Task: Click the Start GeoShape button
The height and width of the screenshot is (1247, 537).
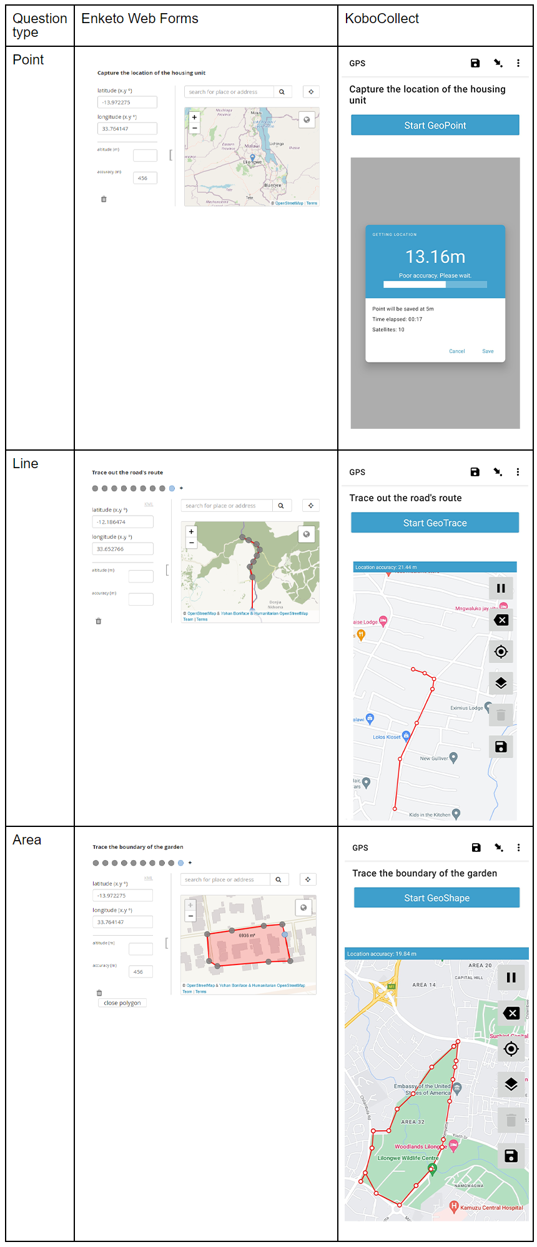Action: point(436,898)
